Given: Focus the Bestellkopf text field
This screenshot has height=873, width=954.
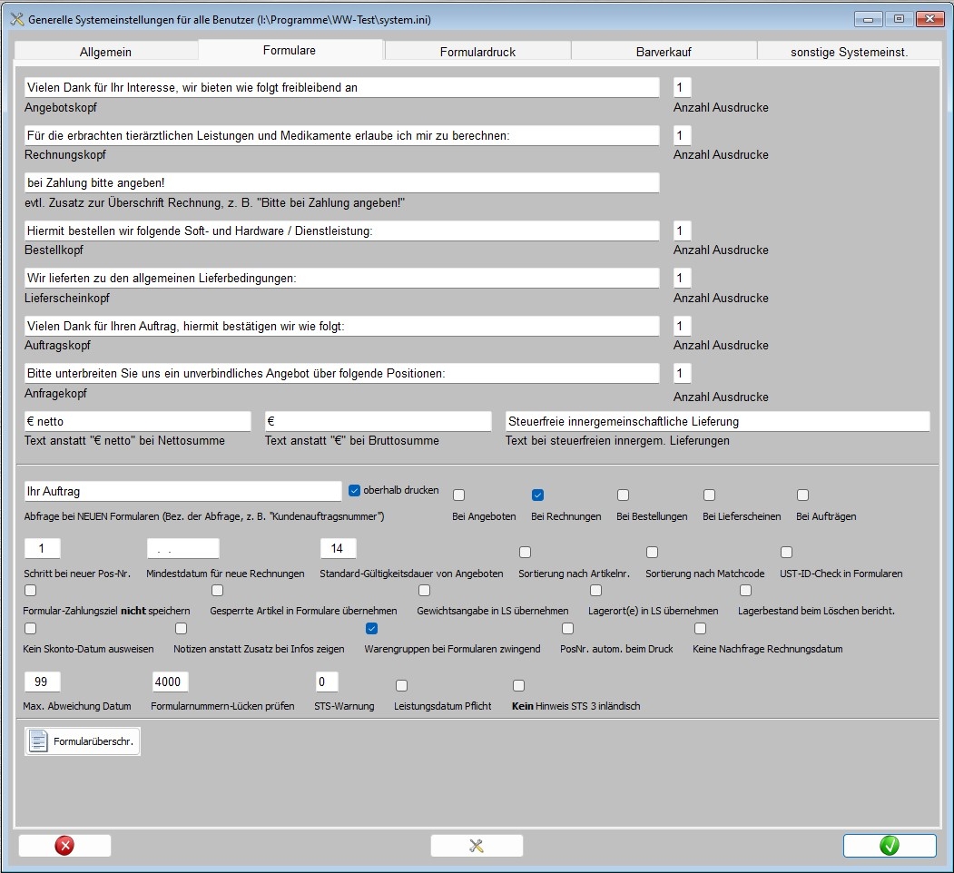Looking at the screenshot, I should coord(342,231).
